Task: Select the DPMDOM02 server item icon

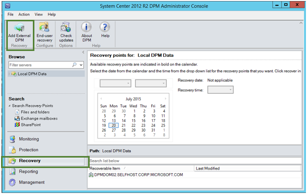Action: point(91,175)
